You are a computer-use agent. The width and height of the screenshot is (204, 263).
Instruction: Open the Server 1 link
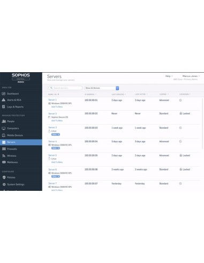click(52, 100)
